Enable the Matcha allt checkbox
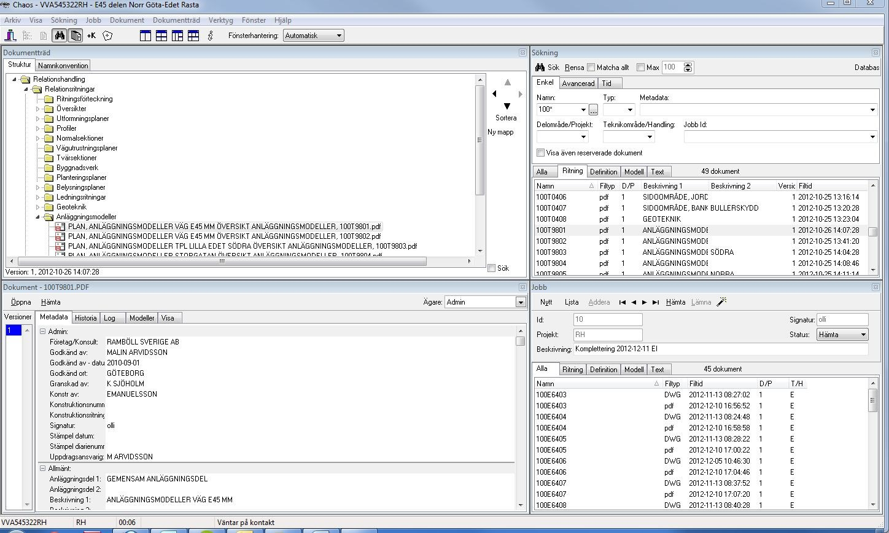Viewport: 889px width, 533px height. (591, 68)
